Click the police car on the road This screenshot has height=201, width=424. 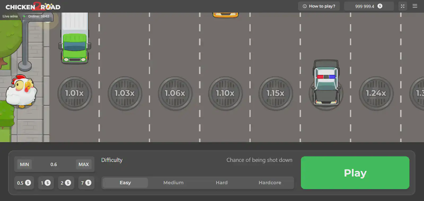326,83
